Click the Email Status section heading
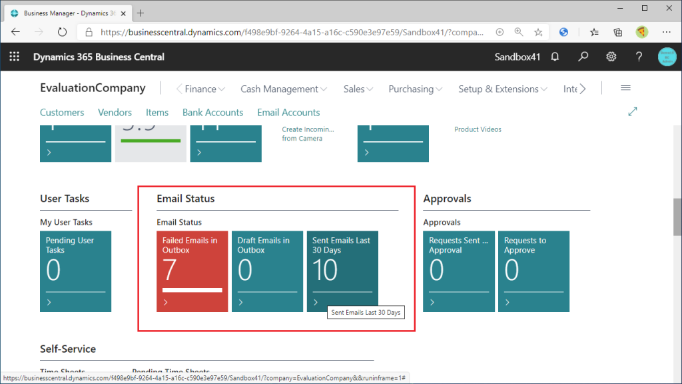The height and width of the screenshot is (384, 682). coord(186,199)
